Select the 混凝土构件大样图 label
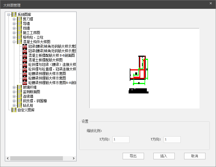Image resolution: width=216 pixels, height=167 pixels. [36, 42]
